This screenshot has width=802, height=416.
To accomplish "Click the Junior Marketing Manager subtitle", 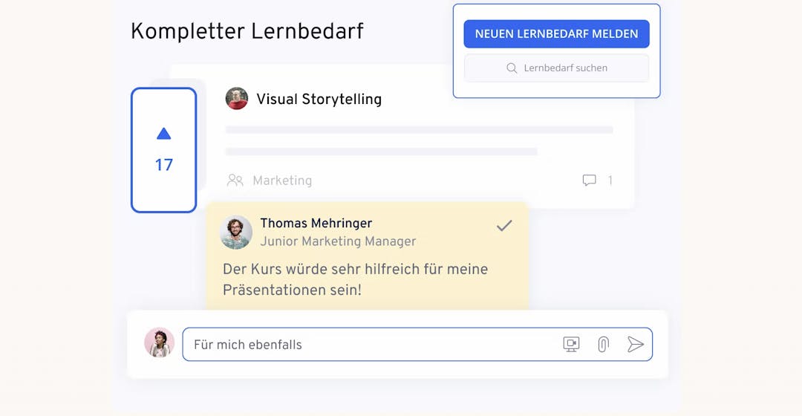I will tap(338, 241).
